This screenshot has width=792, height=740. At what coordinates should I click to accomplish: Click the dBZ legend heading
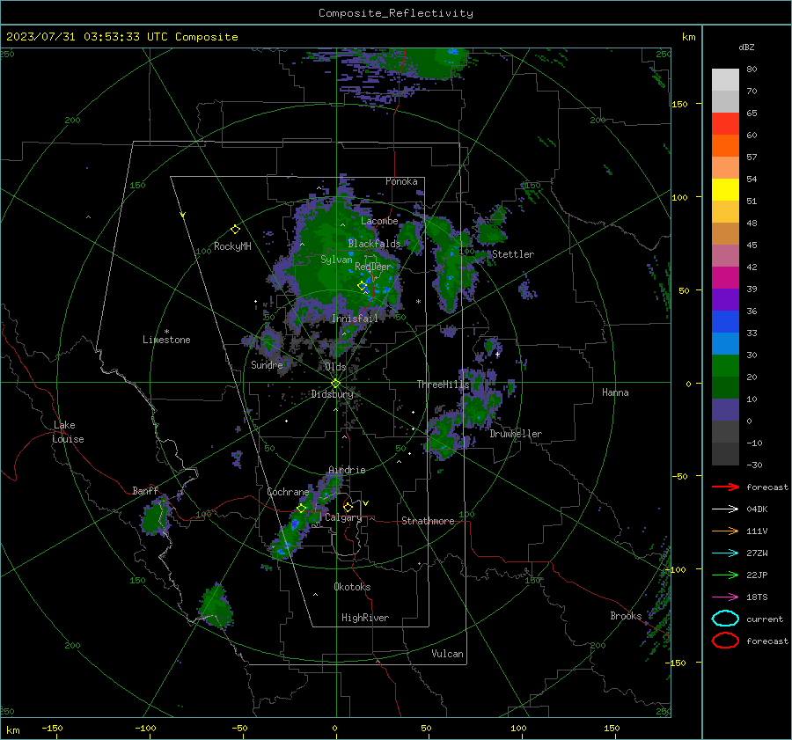746,47
